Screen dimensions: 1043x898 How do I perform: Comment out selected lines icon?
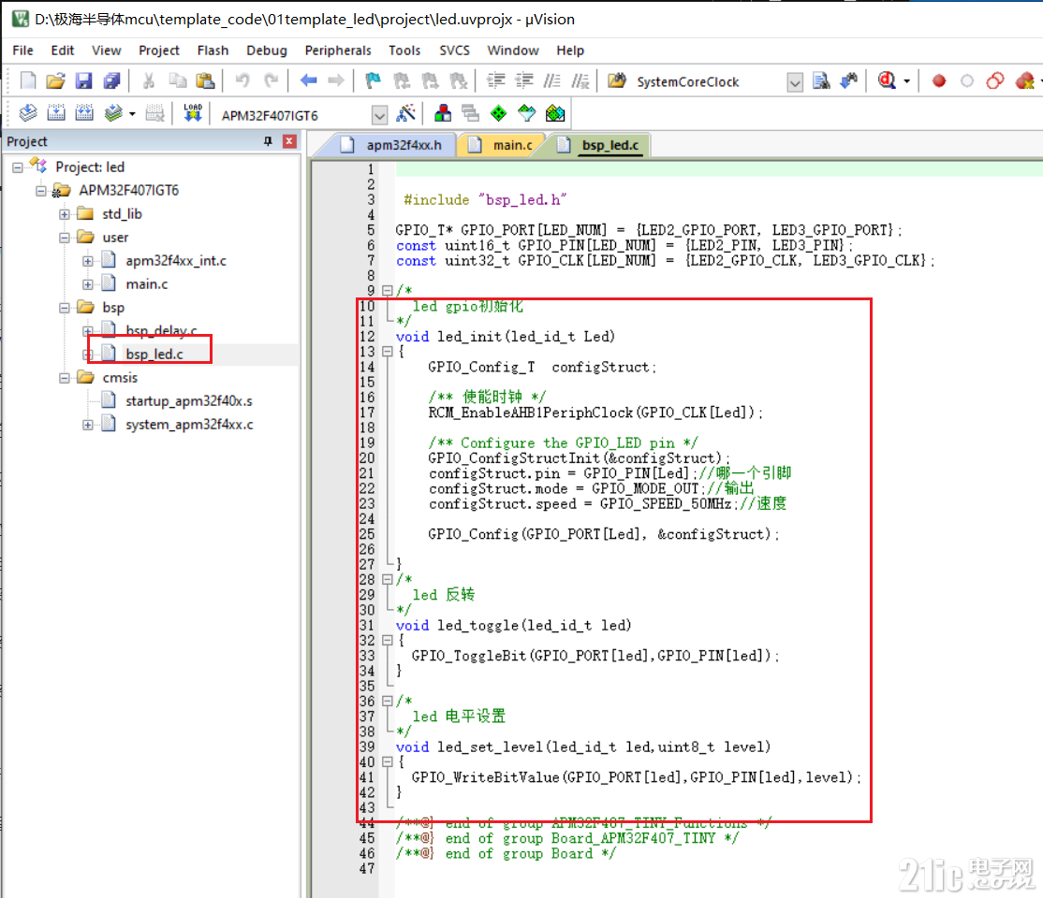coord(552,81)
